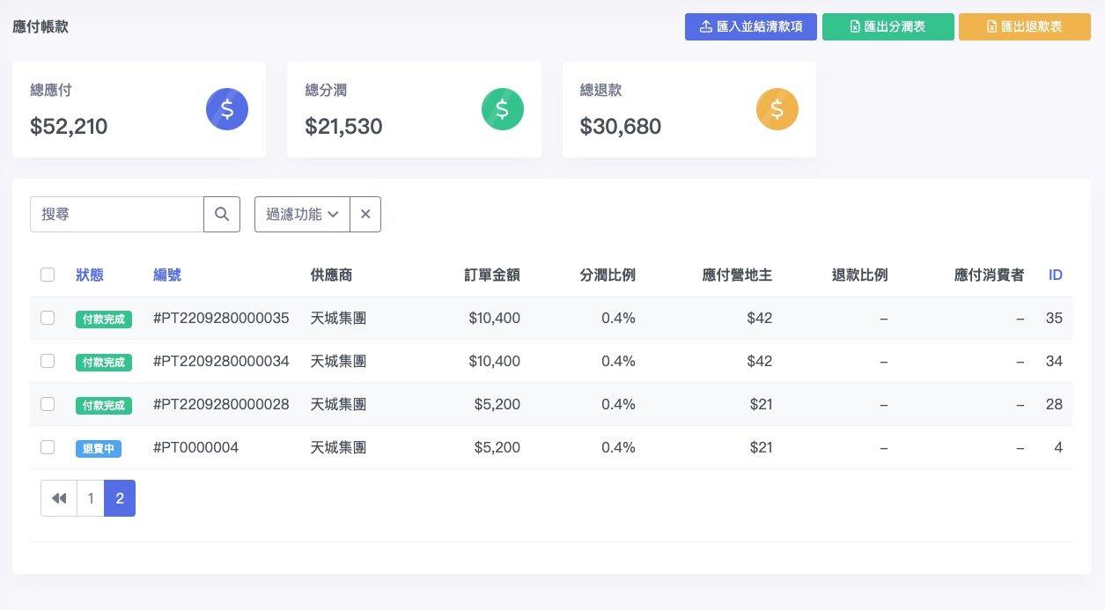Viewport: 1105px width, 610px height.
Task: Click the magnifying glass search icon
Action: point(222,214)
